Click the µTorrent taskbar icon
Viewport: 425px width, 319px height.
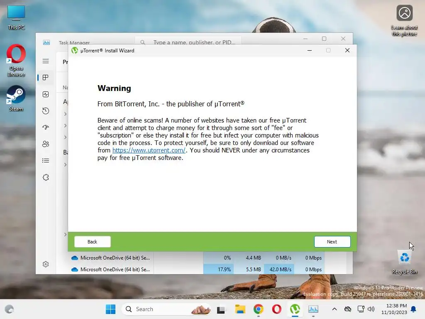295,309
